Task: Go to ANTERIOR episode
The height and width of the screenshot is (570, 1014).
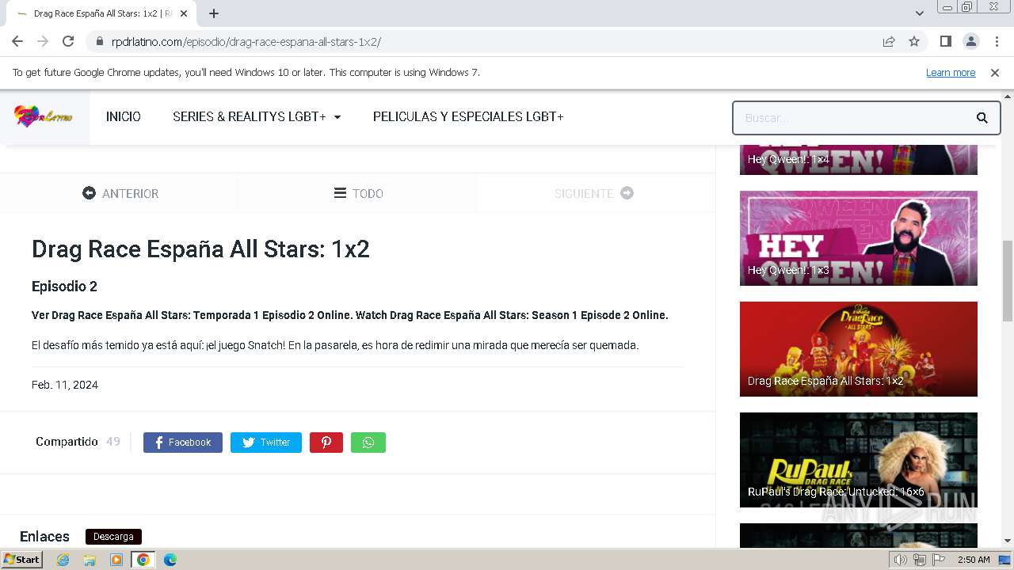Action: pyautogui.click(x=120, y=193)
